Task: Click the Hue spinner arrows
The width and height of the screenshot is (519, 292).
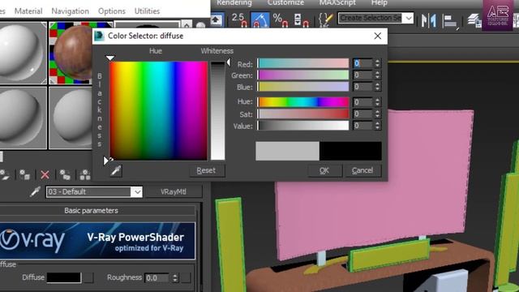Action: click(x=377, y=101)
